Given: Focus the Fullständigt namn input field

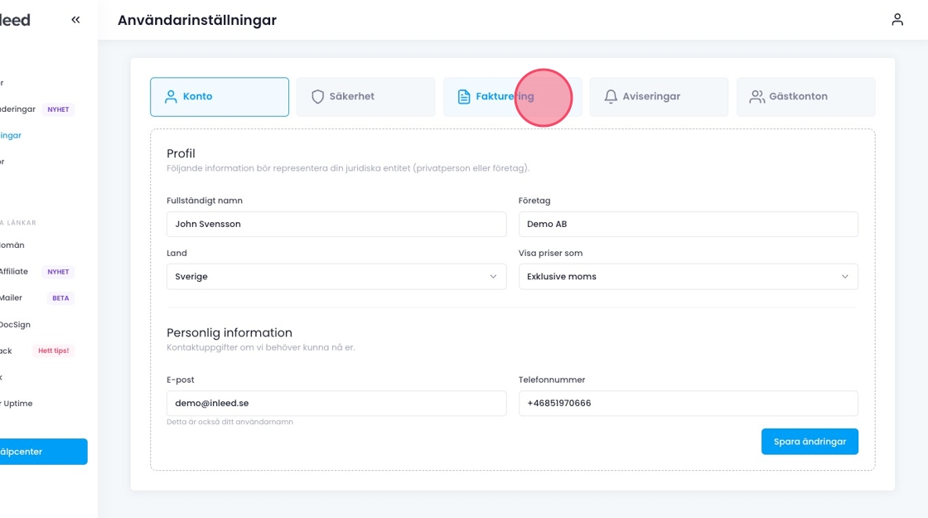Looking at the screenshot, I should [x=336, y=224].
